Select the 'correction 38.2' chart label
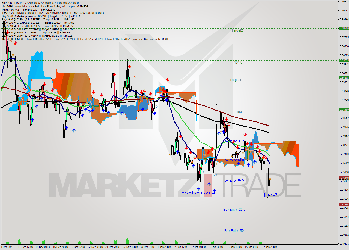This screenshot has height=250, width=349. click(x=234, y=141)
